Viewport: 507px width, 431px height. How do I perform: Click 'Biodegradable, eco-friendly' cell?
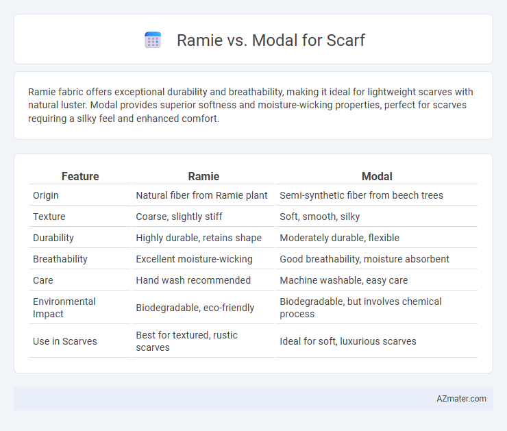195,308
